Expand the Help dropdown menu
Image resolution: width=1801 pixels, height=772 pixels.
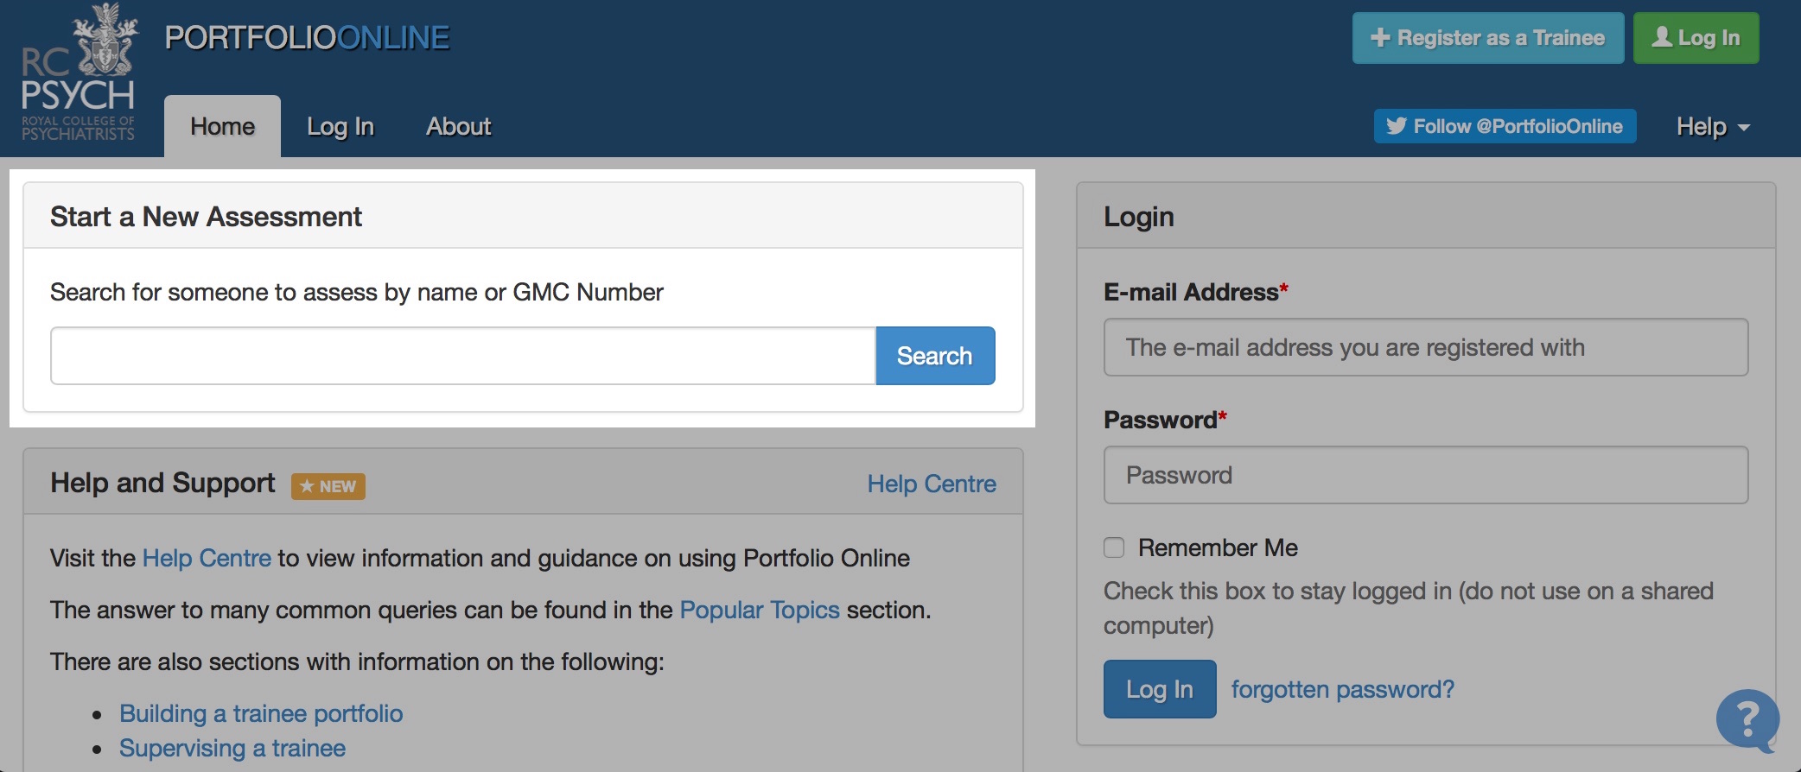coord(1712,126)
